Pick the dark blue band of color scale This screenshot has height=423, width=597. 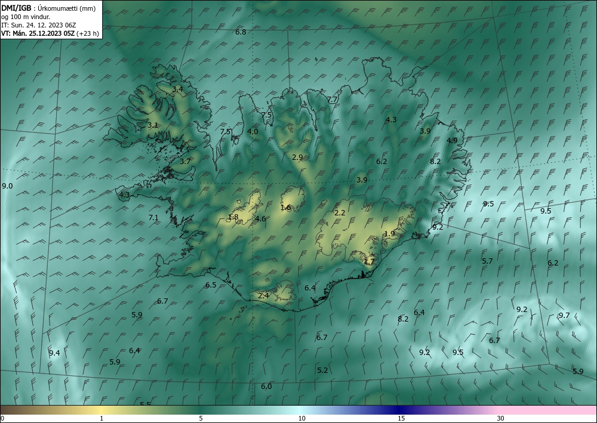click(400, 410)
